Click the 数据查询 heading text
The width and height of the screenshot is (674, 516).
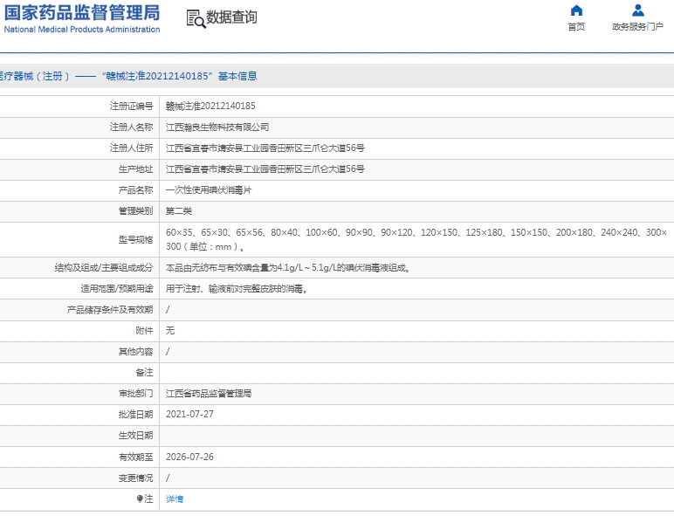[x=231, y=17]
